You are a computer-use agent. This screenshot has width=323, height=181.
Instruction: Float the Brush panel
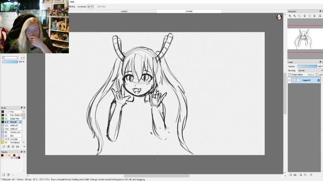pos(22,108)
